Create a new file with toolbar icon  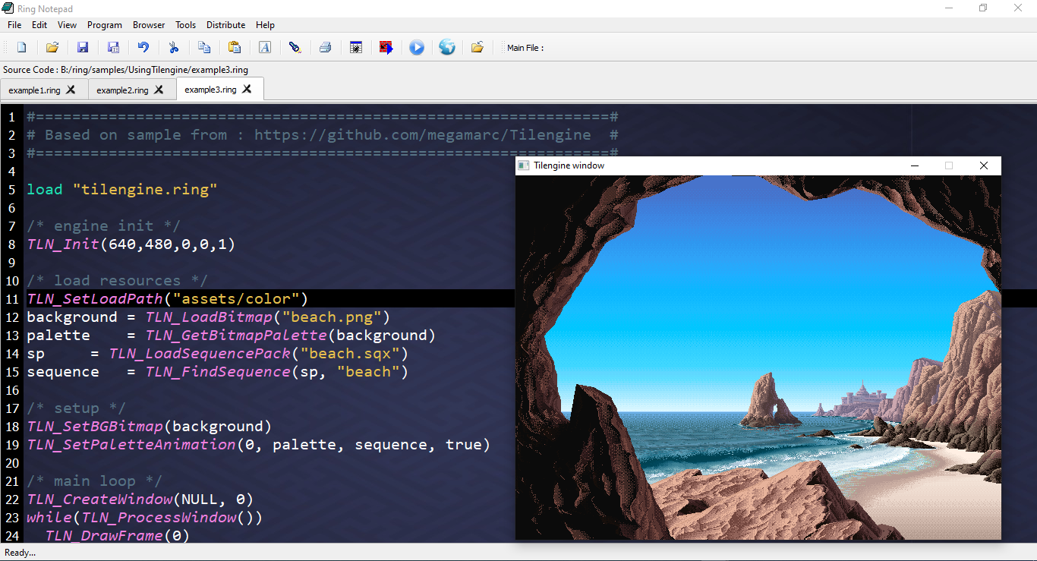click(20, 47)
